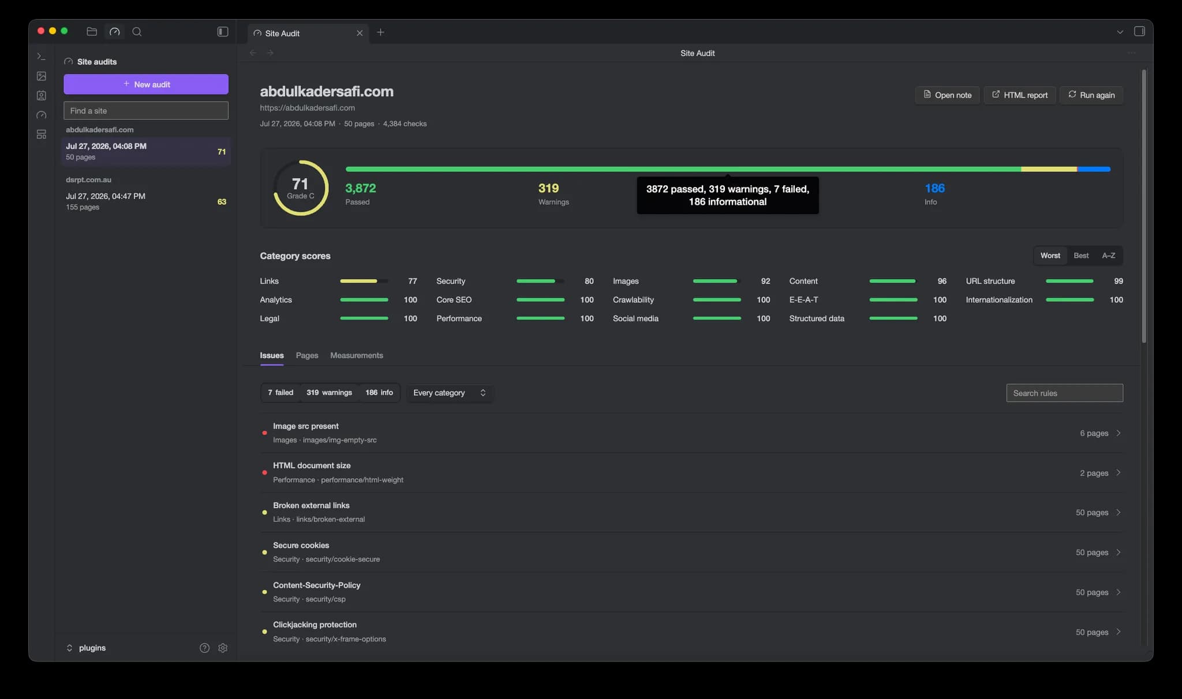Open the tab list dropdown chevron
Image resolution: width=1182 pixels, height=699 pixels.
pyautogui.click(x=1120, y=32)
